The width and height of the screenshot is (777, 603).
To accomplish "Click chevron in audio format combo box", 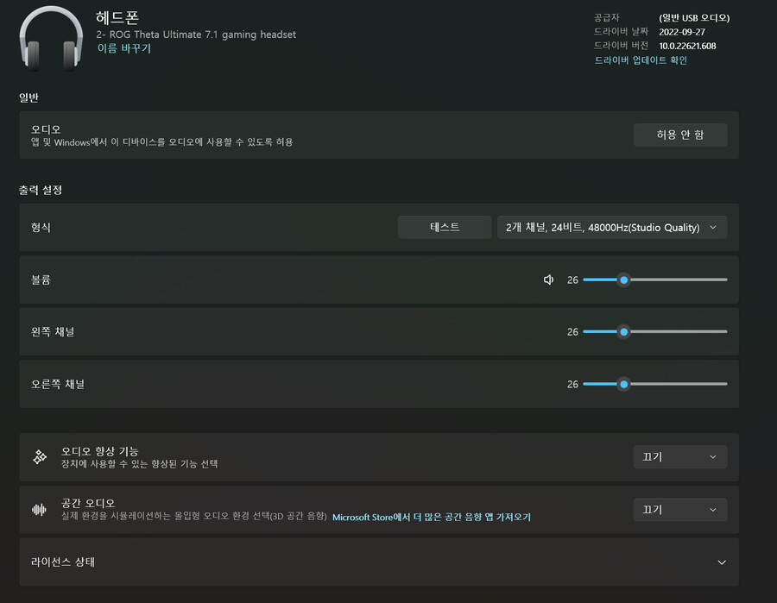I will [x=712, y=227].
